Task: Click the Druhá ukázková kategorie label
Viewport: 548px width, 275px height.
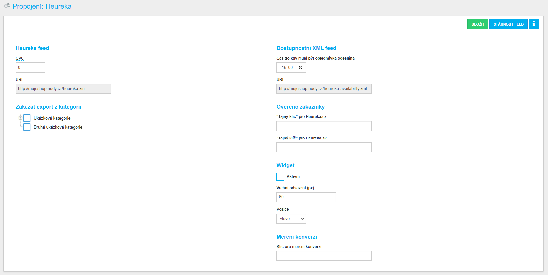Action: click(58, 127)
